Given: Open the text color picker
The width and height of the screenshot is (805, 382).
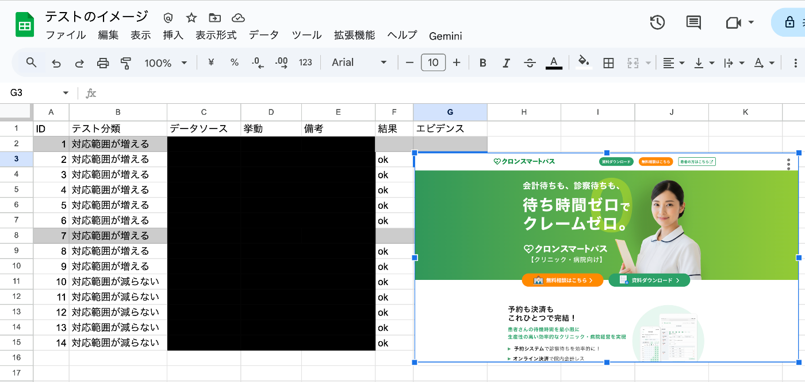Looking at the screenshot, I should point(554,63).
